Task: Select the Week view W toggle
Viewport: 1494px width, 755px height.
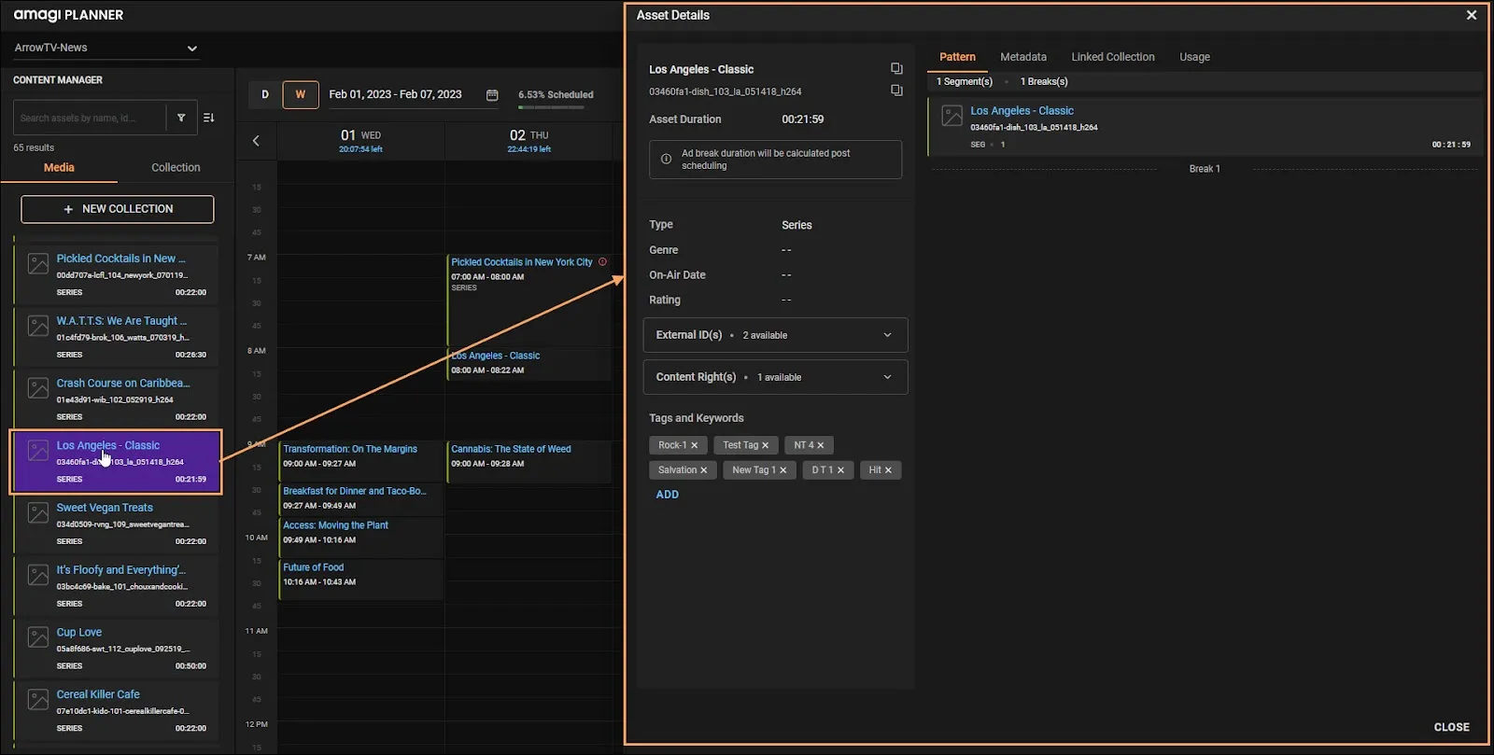Action: (300, 94)
